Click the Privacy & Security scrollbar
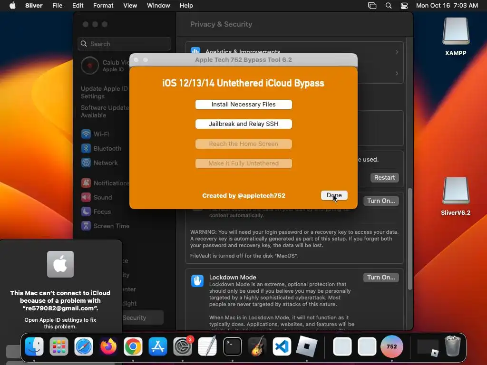Viewport: 487px width, 365px height. (410, 239)
